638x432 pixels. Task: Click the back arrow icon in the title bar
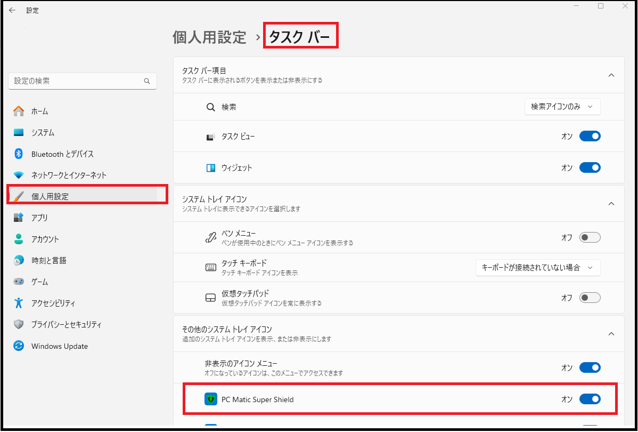(x=12, y=10)
